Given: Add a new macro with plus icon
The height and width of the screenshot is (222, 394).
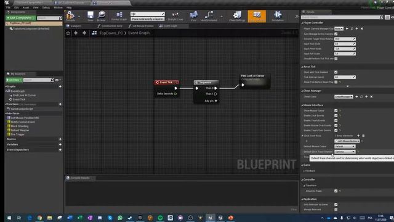Looking at the screenshot, I should click(60, 139).
